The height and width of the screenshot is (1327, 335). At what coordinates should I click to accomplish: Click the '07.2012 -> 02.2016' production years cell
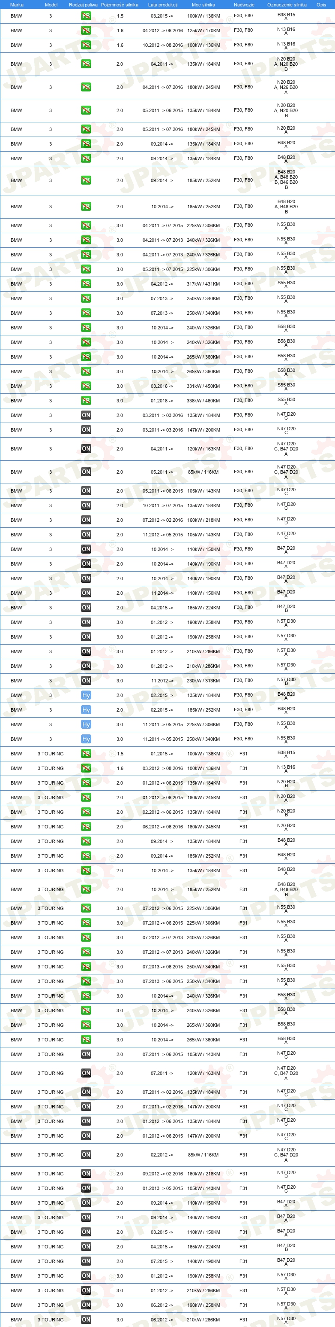(163, 520)
